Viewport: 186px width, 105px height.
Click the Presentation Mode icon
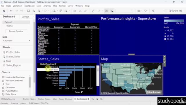click(x=146, y=11)
